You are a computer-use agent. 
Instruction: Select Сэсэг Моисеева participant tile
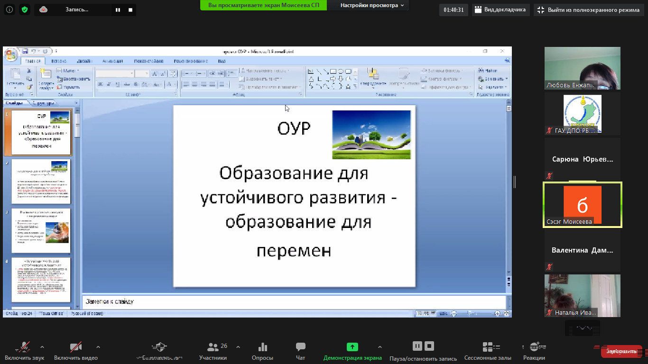(582, 205)
